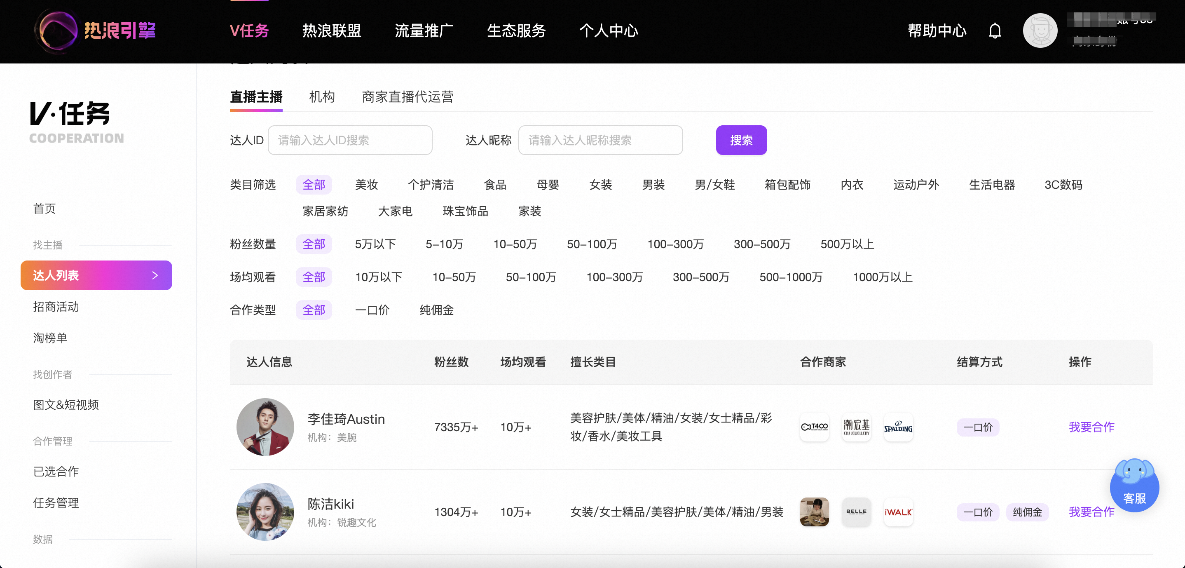1185x568 pixels.
Task: Click the iWALK partner brand logo
Action: [x=898, y=512]
